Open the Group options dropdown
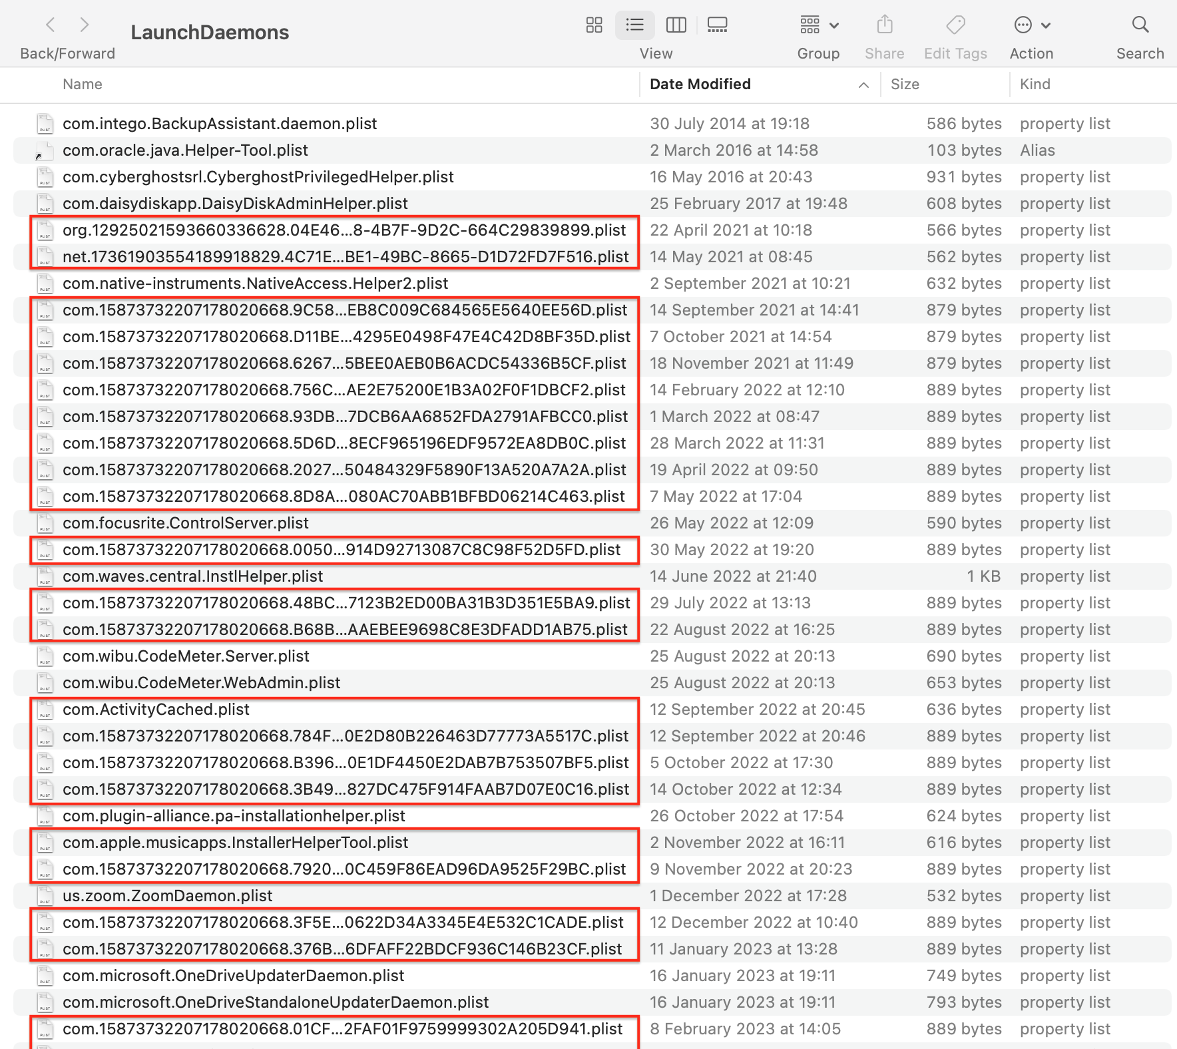Screen dimensions: 1177x1049 (x=819, y=25)
